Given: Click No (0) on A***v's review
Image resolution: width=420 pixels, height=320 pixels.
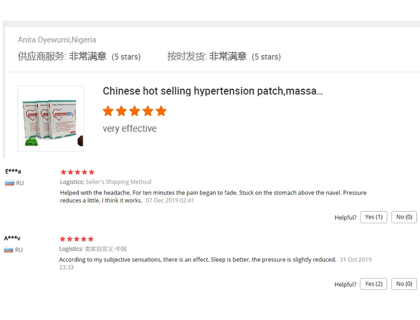Looking at the screenshot, I should (x=404, y=284).
